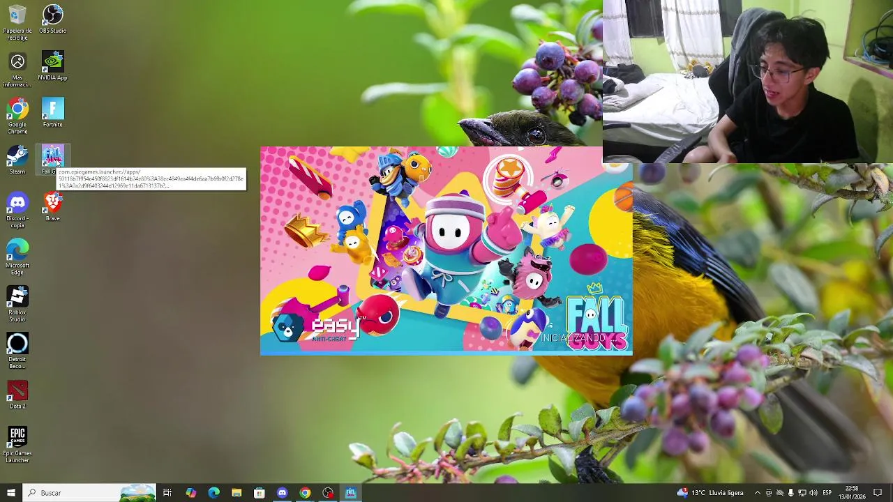This screenshot has height=502, width=893.
Task: Open the volume speaker tray icon
Action: [813, 493]
